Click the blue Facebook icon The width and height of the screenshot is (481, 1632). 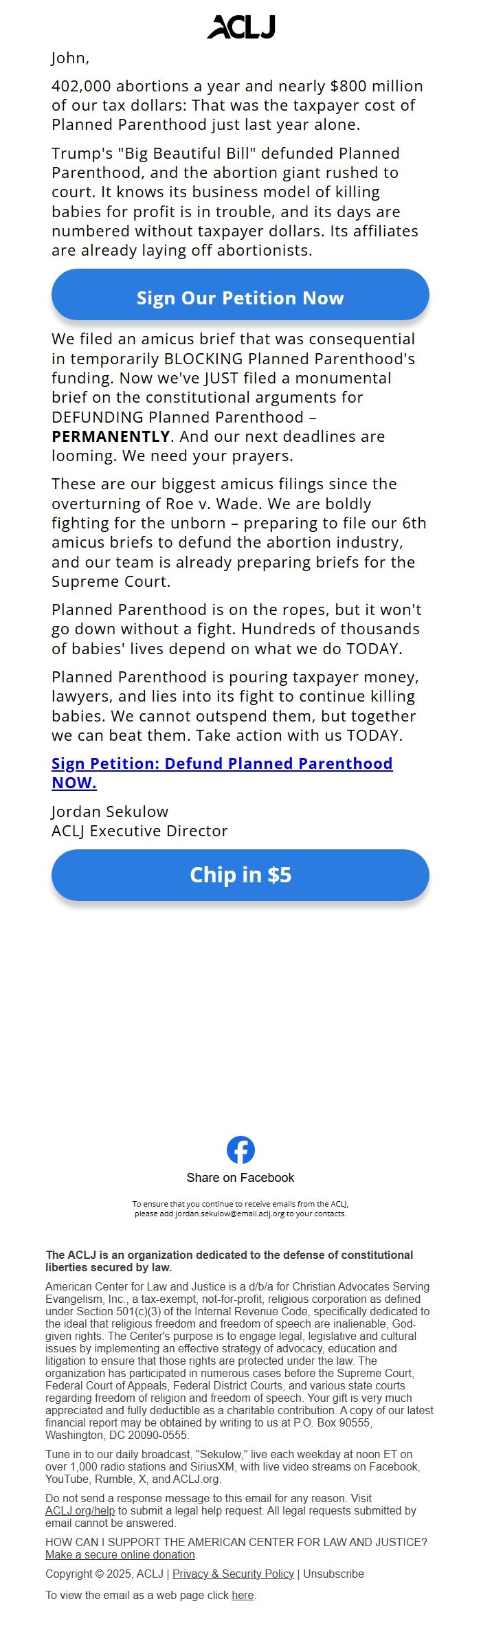pyautogui.click(x=240, y=1150)
